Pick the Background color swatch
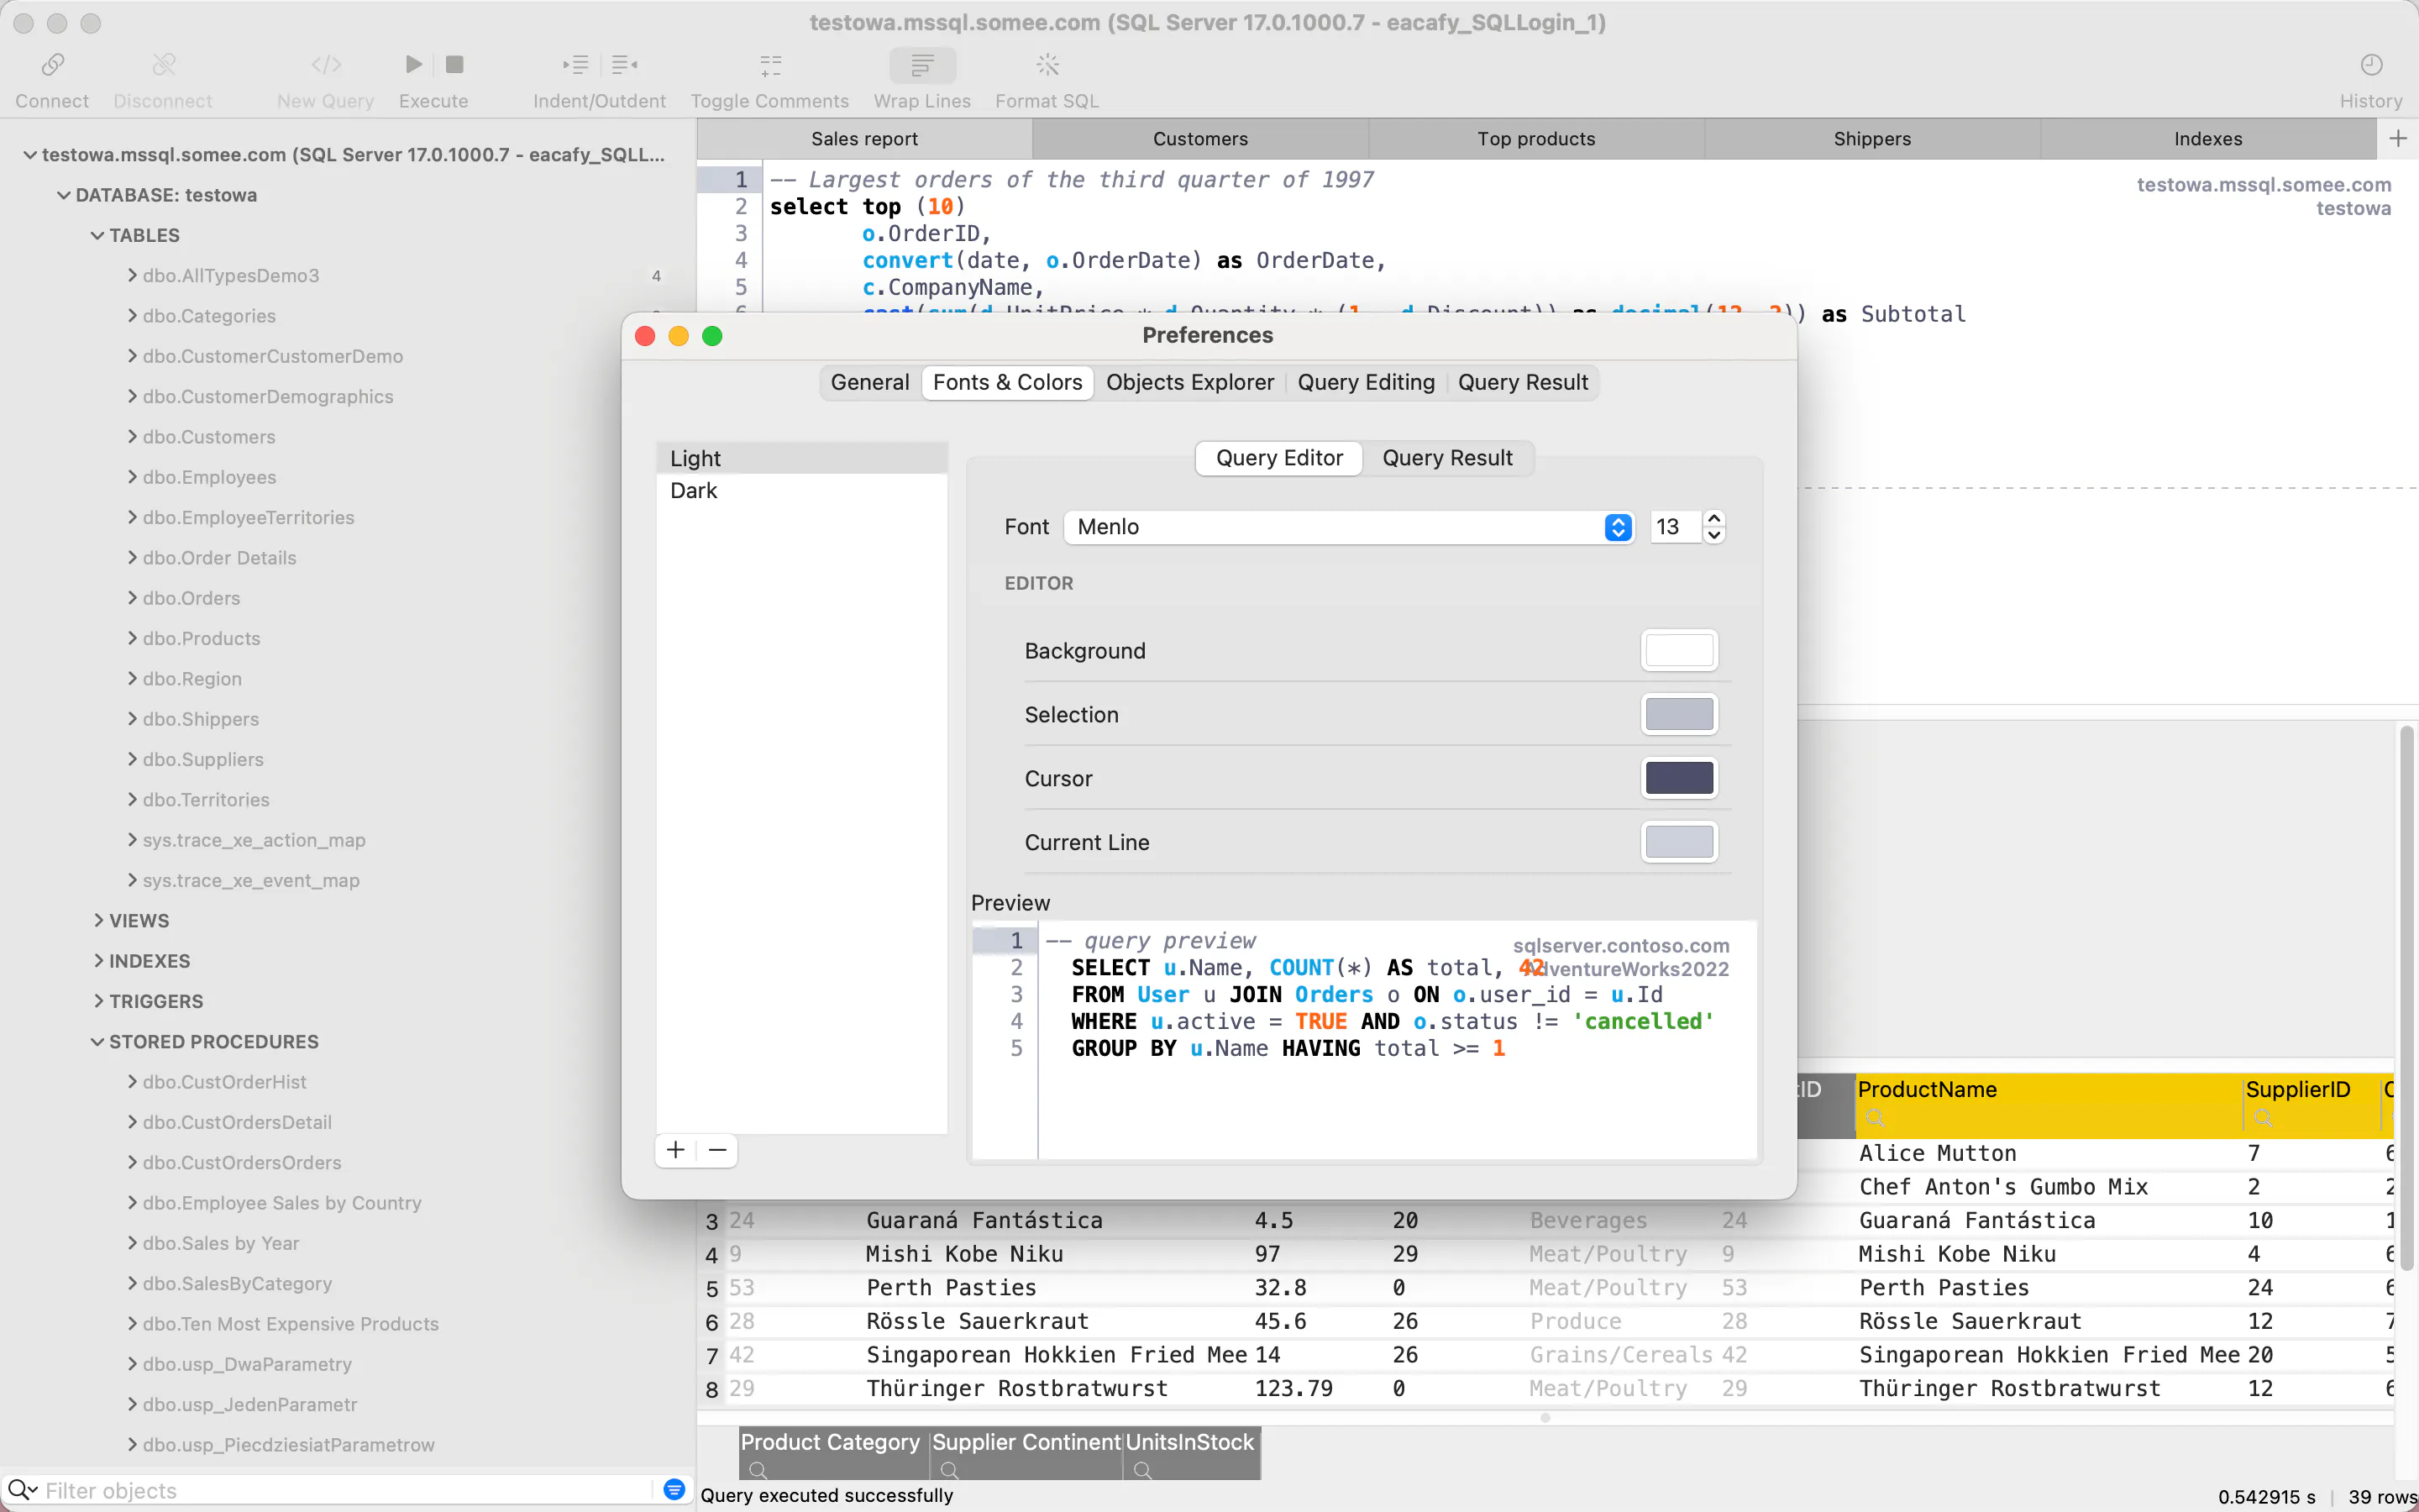 (x=1679, y=651)
